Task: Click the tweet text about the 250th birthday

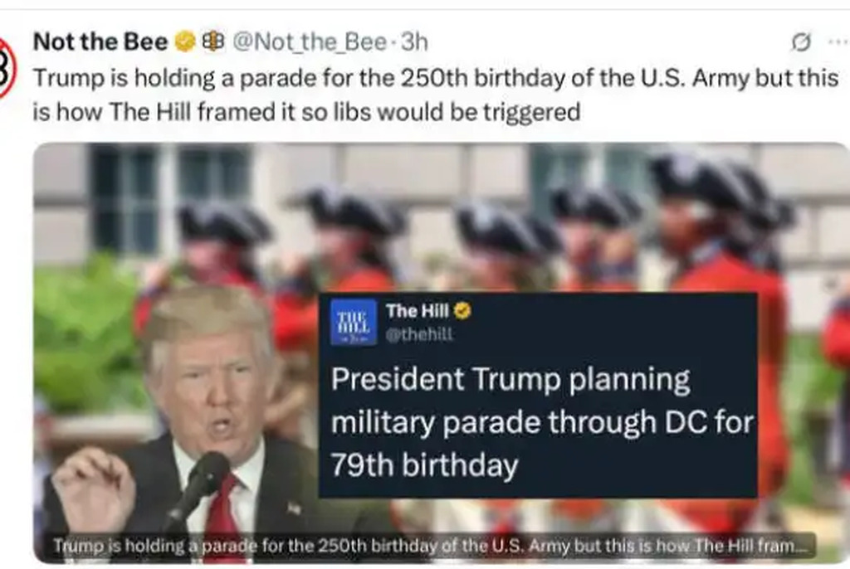Action: coord(436,79)
